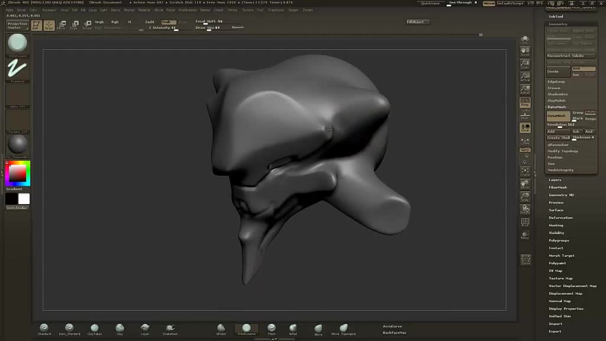Select the Move Topological brush

pos(343,329)
